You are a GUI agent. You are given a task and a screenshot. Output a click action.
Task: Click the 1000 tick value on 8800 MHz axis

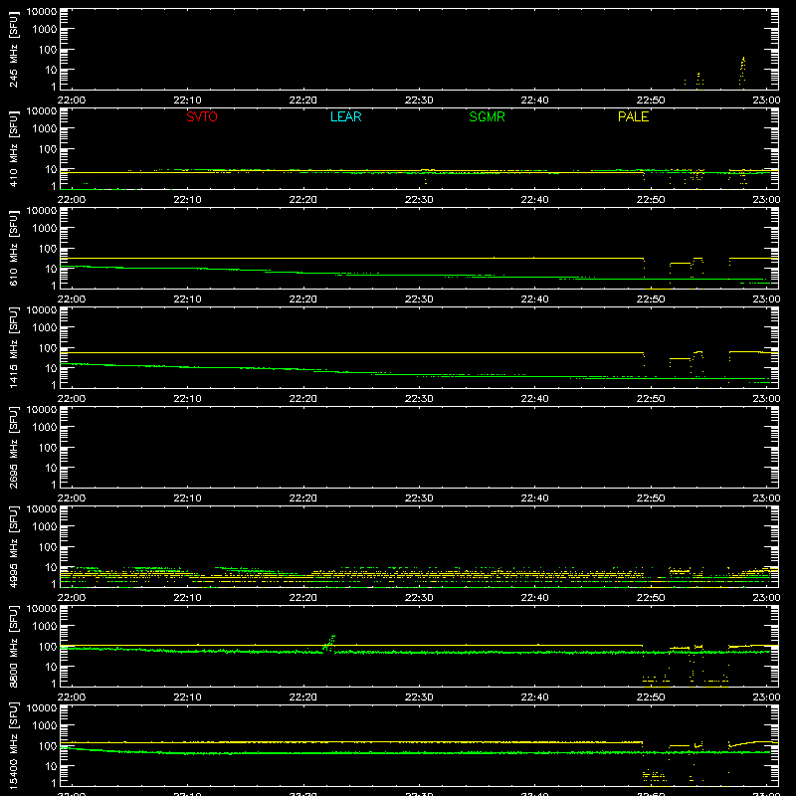(x=45, y=627)
